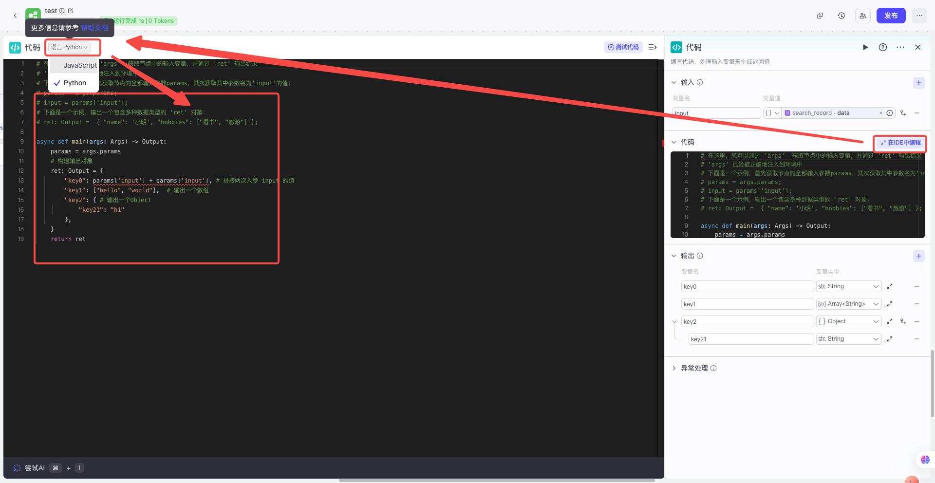Remove the search_record - data reference
The width and height of the screenshot is (935, 483).
tap(880, 113)
